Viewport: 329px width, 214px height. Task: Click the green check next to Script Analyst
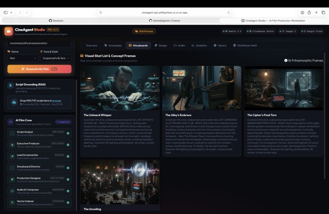68,134
